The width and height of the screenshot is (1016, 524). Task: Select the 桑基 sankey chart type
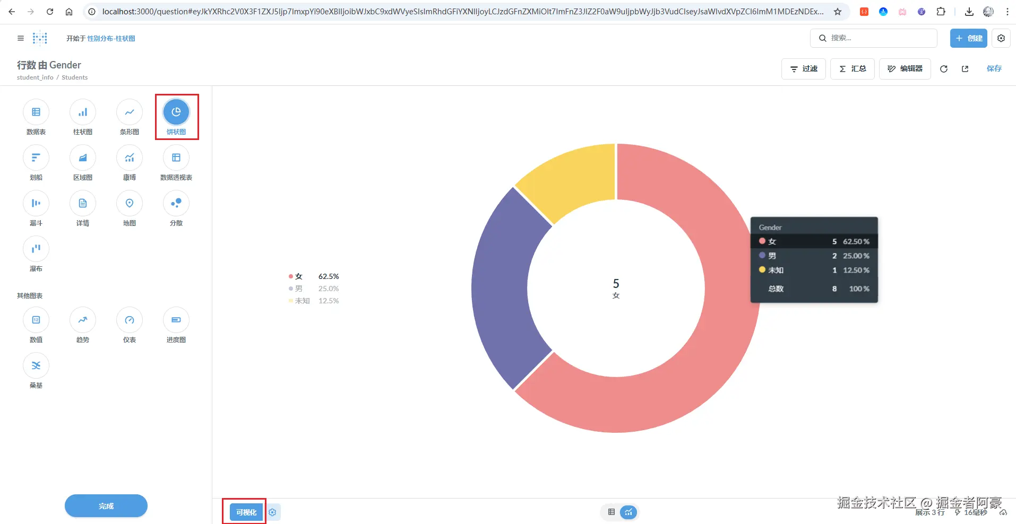pos(36,366)
